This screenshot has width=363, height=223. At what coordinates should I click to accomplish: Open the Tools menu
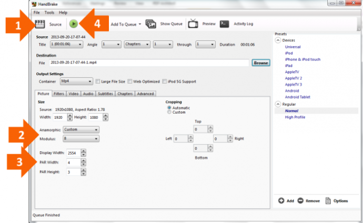pos(49,12)
